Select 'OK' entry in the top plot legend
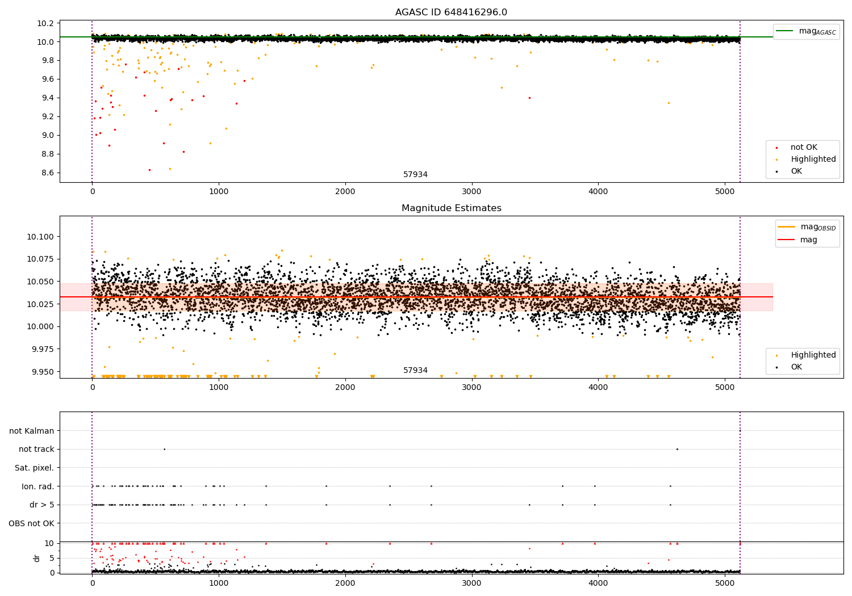The height and width of the screenshot is (596, 852). pyautogui.click(x=796, y=171)
